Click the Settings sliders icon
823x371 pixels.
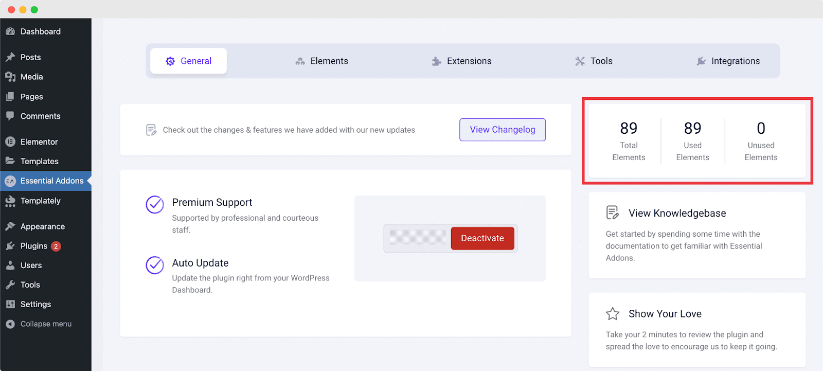coord(10,304)
